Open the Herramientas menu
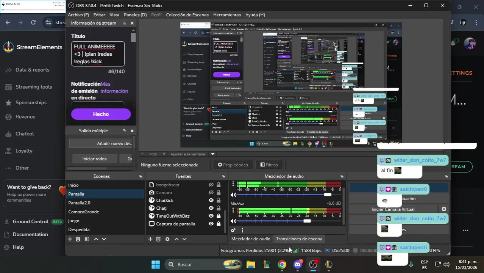 pos(227,15)
